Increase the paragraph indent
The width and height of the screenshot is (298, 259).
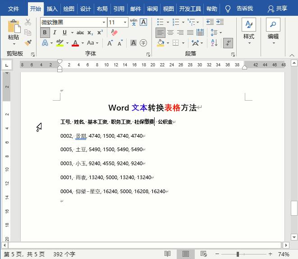(x=220, y=22)
